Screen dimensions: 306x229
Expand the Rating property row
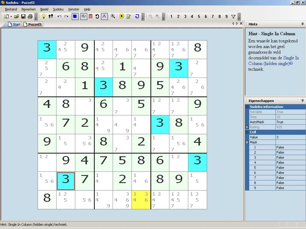coord(247,127)
